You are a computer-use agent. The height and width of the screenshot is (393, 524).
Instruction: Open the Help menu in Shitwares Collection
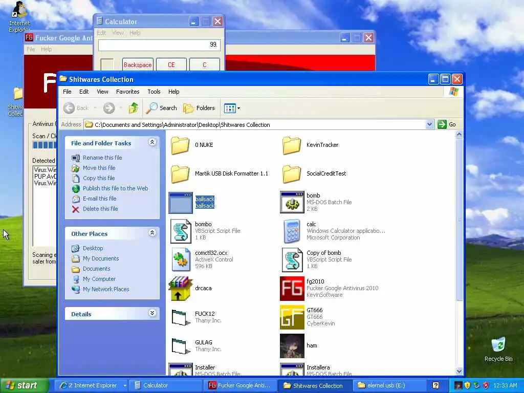tap(174, 92)
